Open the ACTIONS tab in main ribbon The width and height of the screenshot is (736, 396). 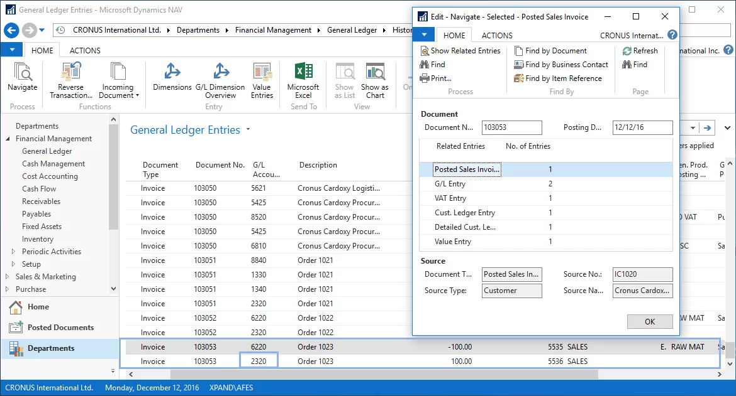tap(85, 50)
